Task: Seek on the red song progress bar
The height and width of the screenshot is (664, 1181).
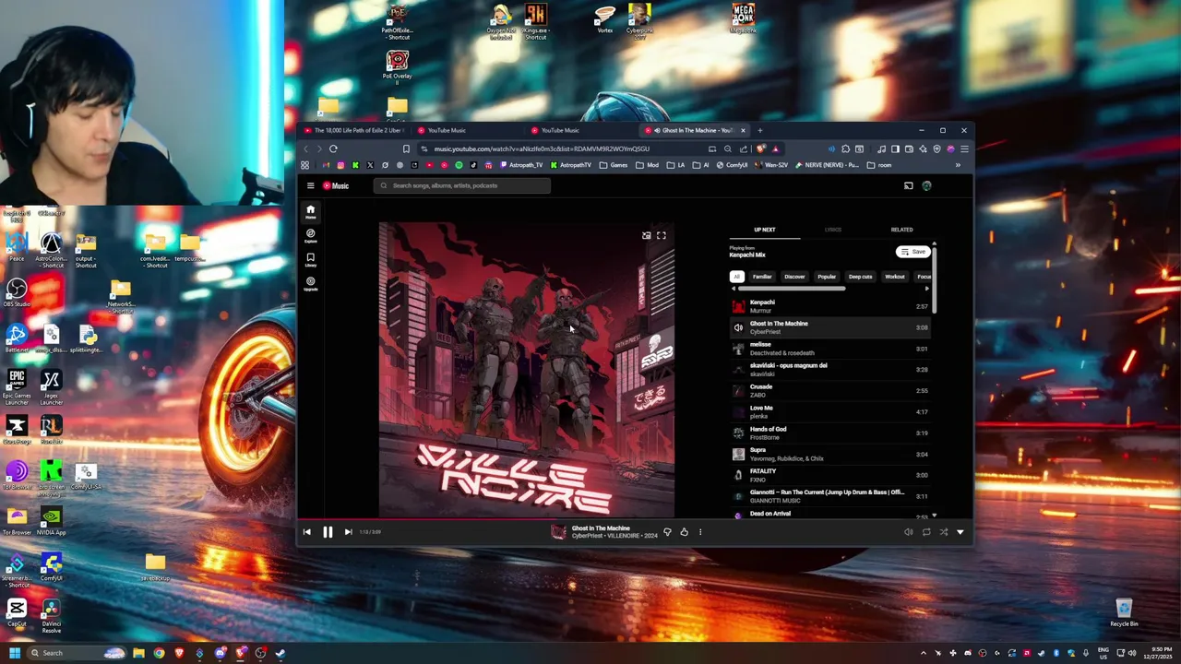Action: (634, 518)
